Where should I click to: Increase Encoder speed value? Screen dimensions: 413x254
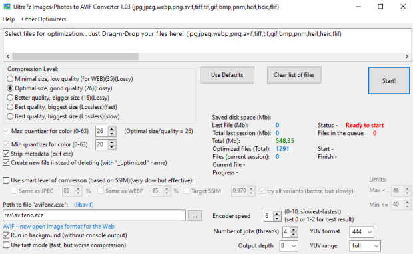(276, 214)
